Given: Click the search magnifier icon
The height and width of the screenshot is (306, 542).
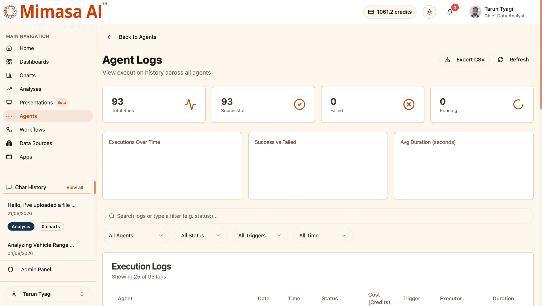Looking at the screenshot, I should click(x=112, y=216).
